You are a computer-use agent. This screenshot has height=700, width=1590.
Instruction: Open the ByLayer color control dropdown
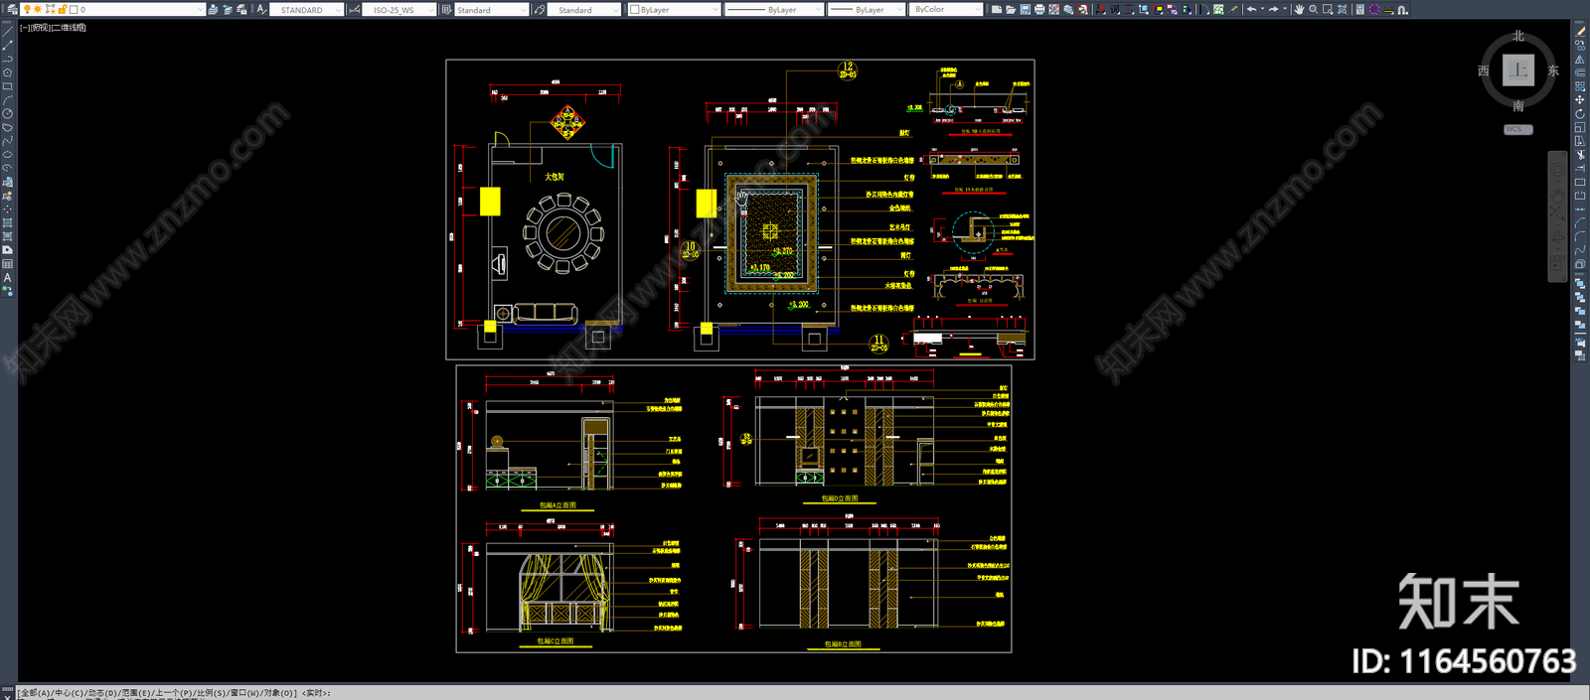(715, 9)
